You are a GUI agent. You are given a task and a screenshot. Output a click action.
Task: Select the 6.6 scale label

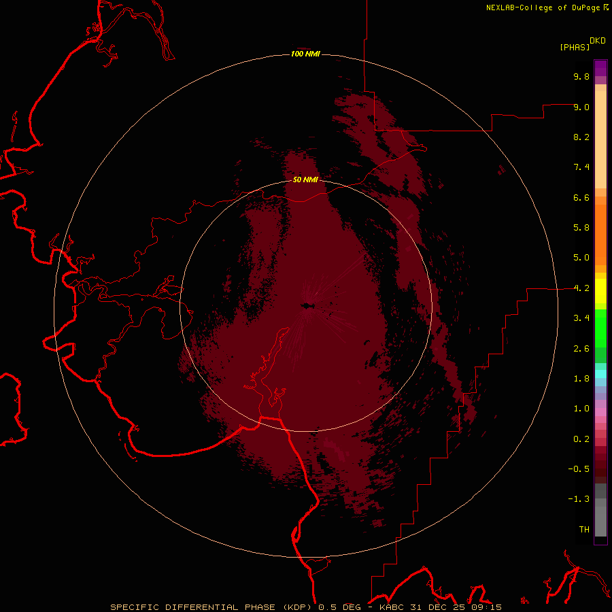pos(581,197)
